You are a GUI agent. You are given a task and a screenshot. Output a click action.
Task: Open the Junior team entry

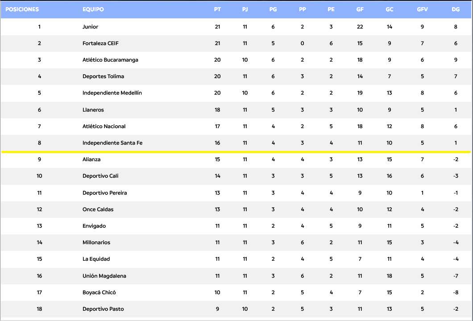(x=90, y=27)
